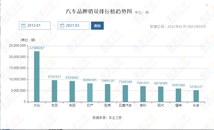
Task: Click the 大众 axis label
Action: [37, 105]
